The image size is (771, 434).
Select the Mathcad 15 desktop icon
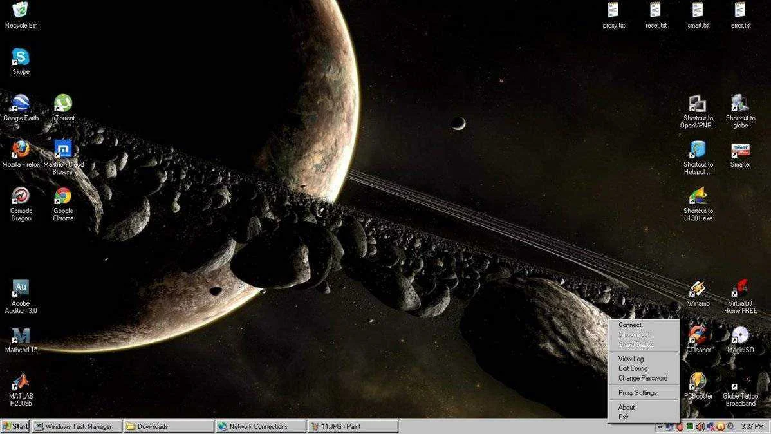pyautogui.click(x=21, y=340)
